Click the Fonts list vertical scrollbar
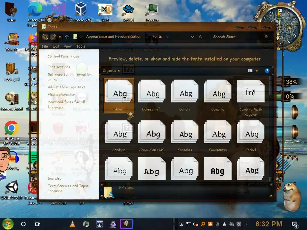This screenshot has height=230, width=307. [271, 128]
